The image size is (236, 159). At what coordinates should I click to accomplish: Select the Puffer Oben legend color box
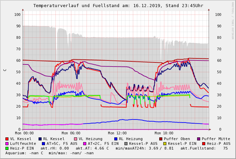coord(161,139)
